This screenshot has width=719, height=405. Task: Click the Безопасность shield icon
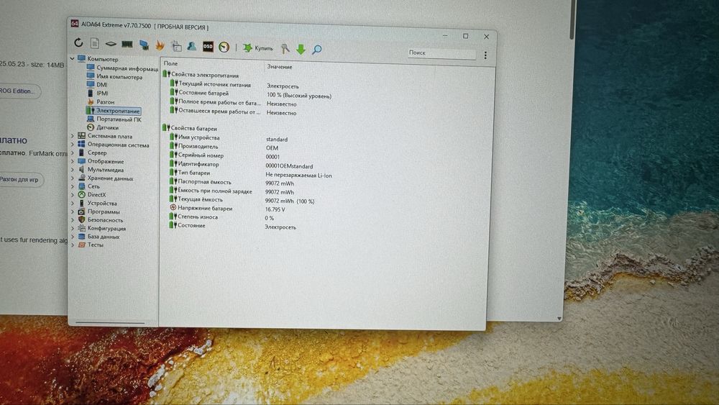pos(82,219)
